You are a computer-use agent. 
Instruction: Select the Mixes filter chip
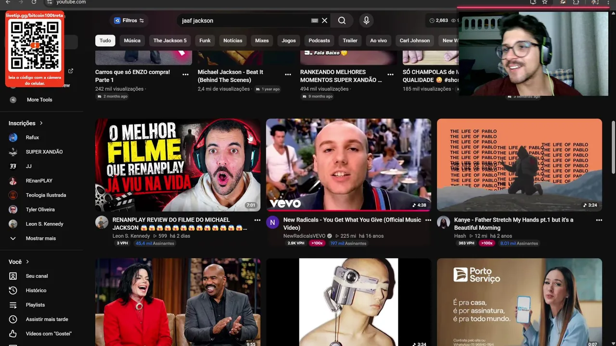pyautogui.click(x=262, y=40)
